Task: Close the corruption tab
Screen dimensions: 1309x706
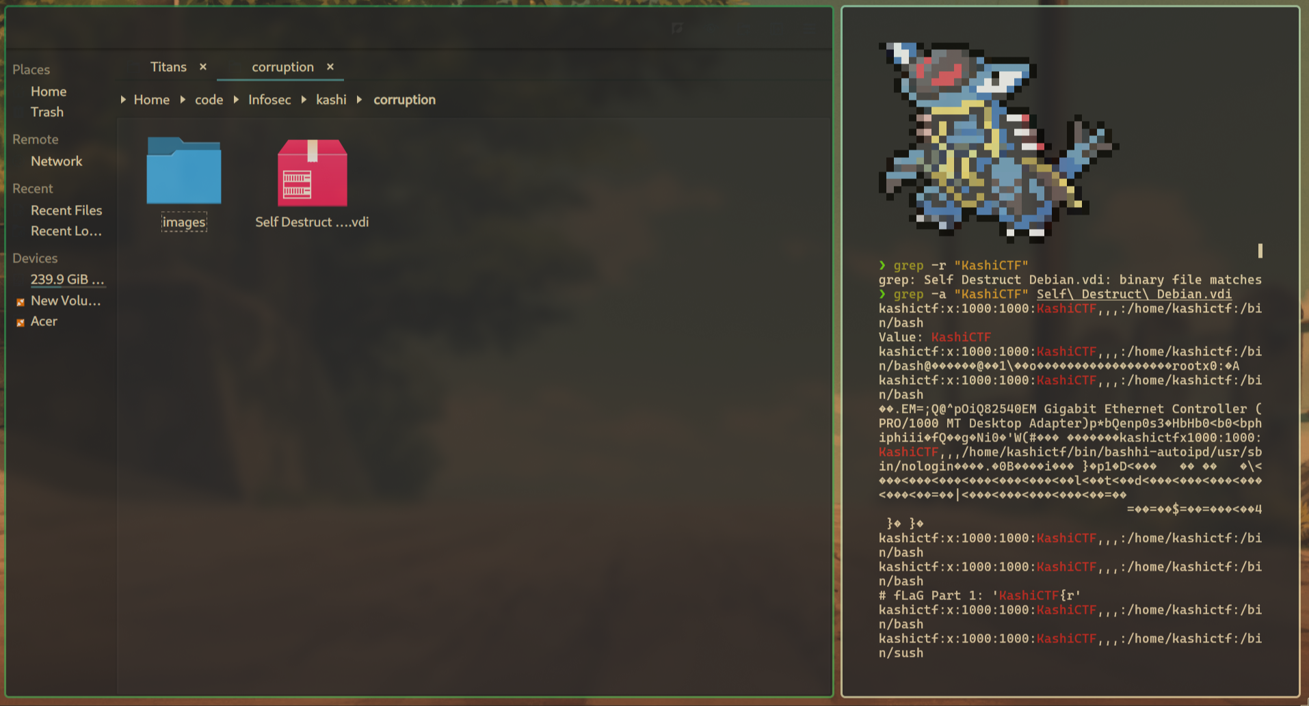Action: coord(330,67)
